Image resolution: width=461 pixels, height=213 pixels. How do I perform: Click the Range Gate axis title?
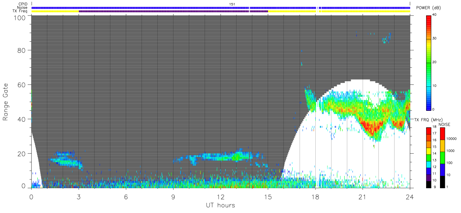6,102
